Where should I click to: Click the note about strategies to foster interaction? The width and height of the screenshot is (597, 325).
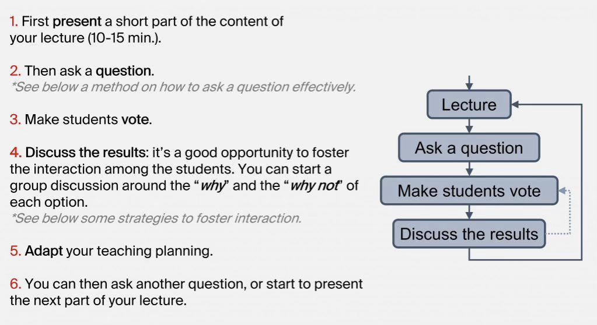pyautogui.click(x=156, y=218)
